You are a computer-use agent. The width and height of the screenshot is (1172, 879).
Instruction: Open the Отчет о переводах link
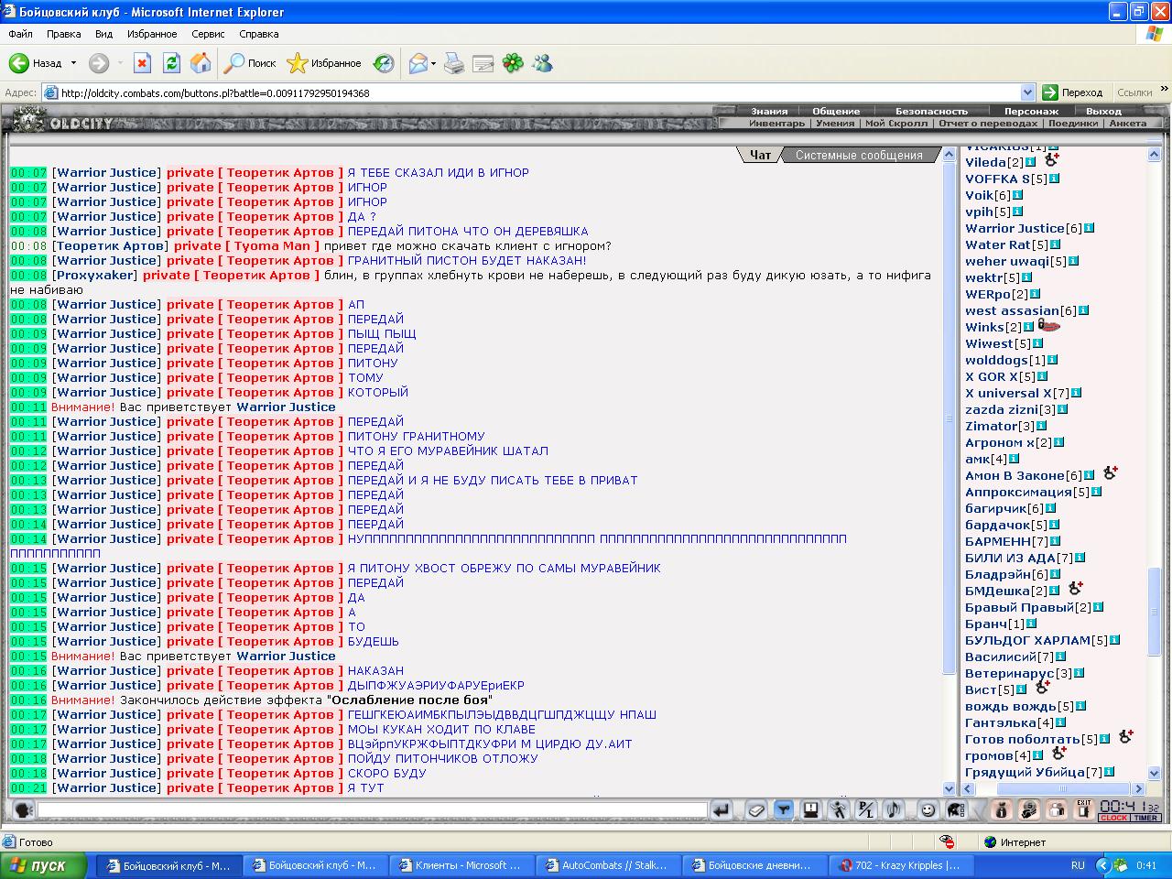point(988,123)
